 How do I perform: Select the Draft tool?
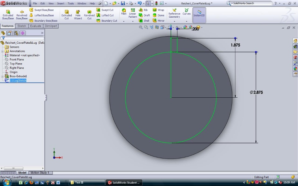[x=144, y=15]
